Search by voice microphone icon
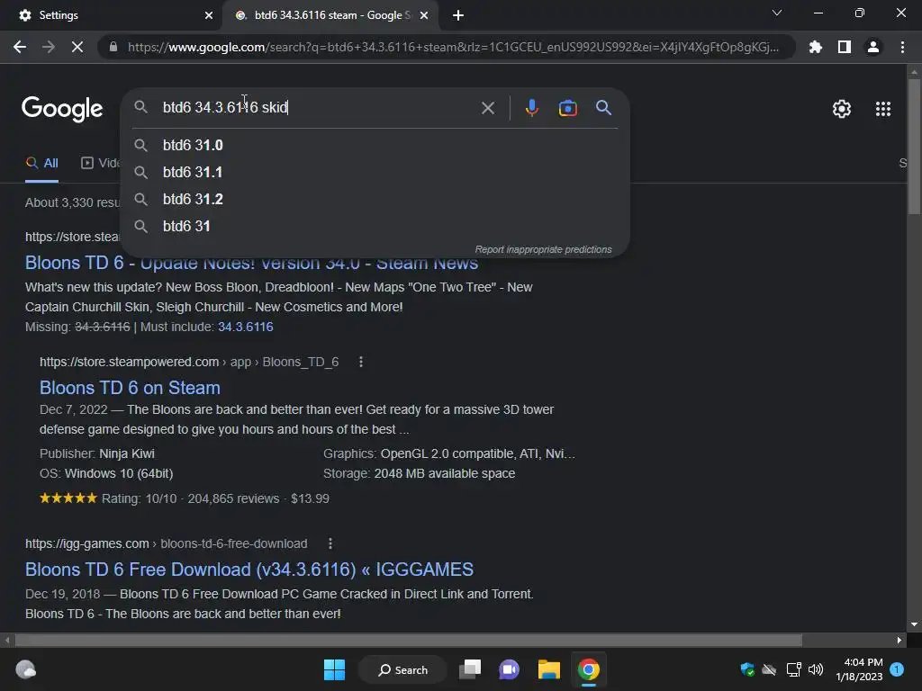Viewport: 922px width, 691px height. [x=531, y=108]
